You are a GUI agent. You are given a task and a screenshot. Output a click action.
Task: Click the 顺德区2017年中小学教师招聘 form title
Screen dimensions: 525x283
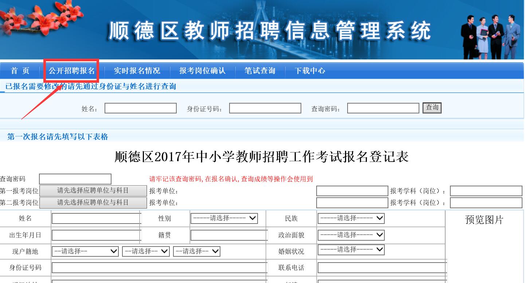pos(262,157)
